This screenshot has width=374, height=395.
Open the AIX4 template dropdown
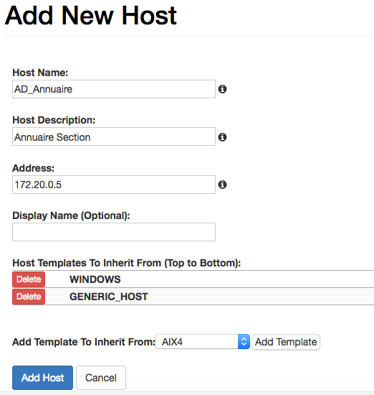203,342
